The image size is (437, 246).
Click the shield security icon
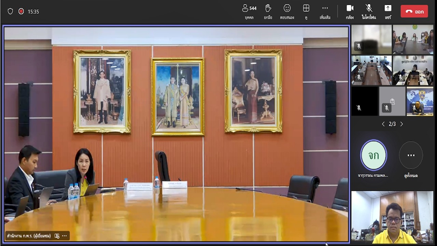10,11
